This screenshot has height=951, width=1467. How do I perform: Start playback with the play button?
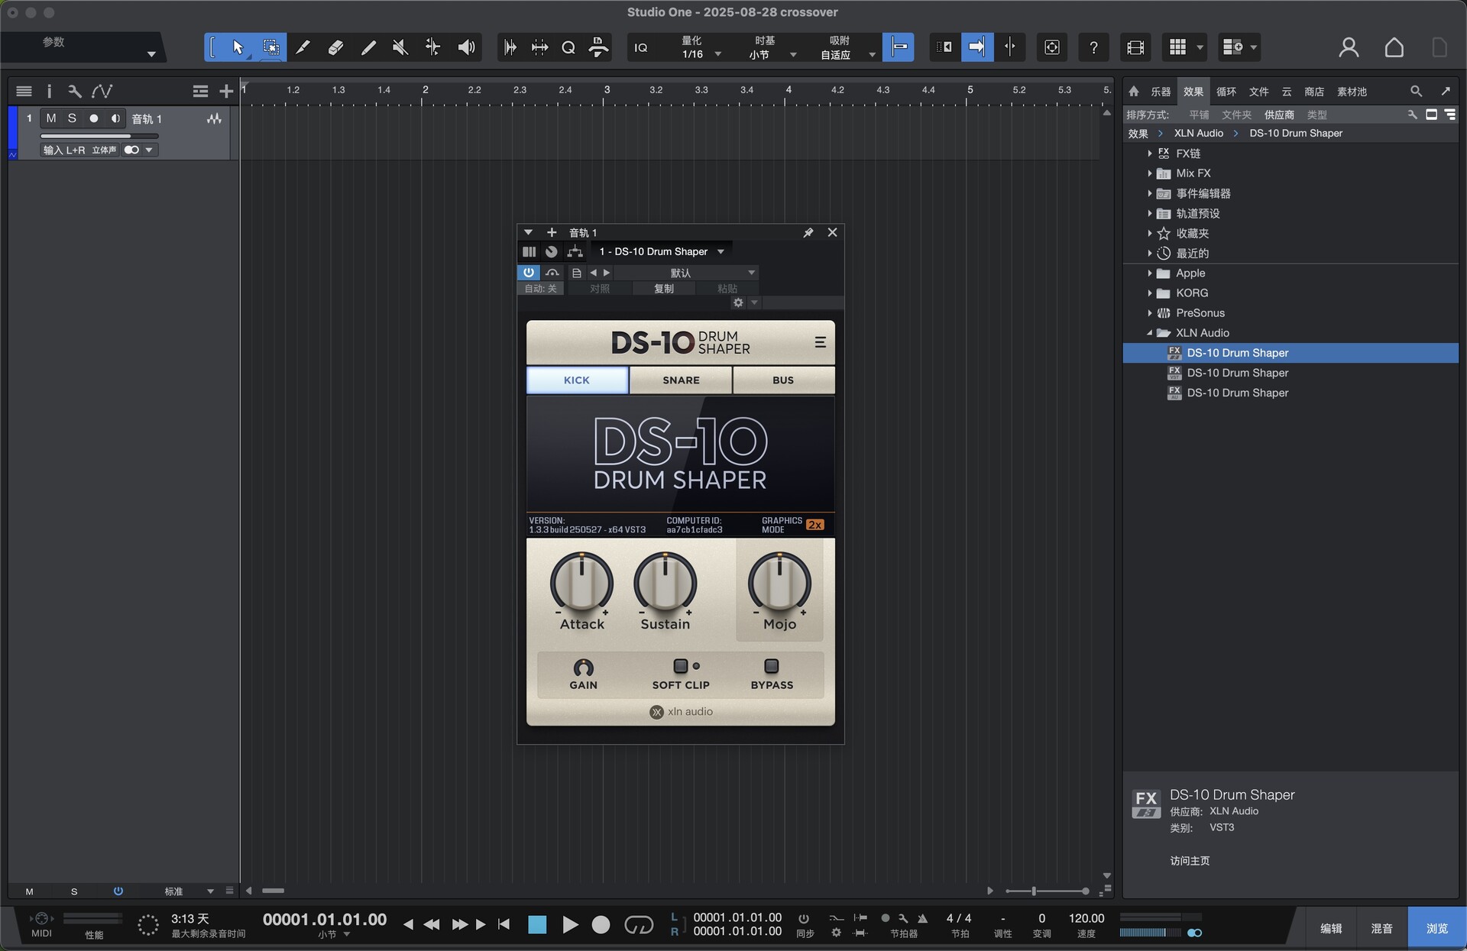[570, 925]
